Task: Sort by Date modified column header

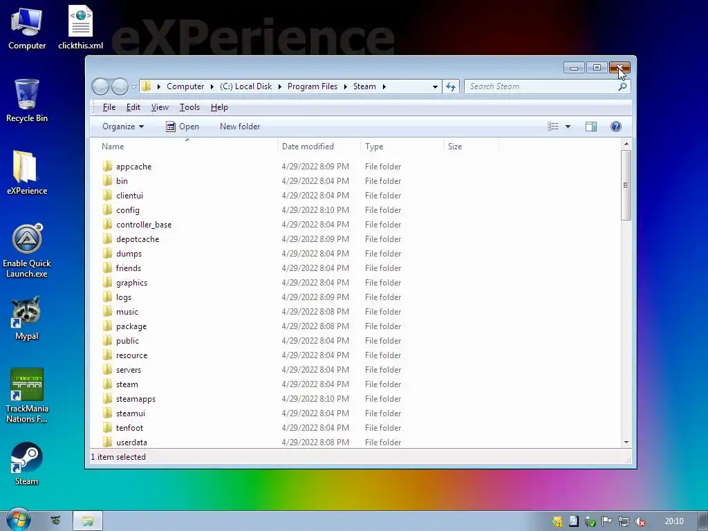Action: [319, 147]
